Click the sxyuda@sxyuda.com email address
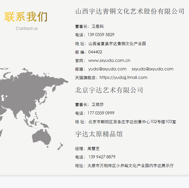 point(152,69)
